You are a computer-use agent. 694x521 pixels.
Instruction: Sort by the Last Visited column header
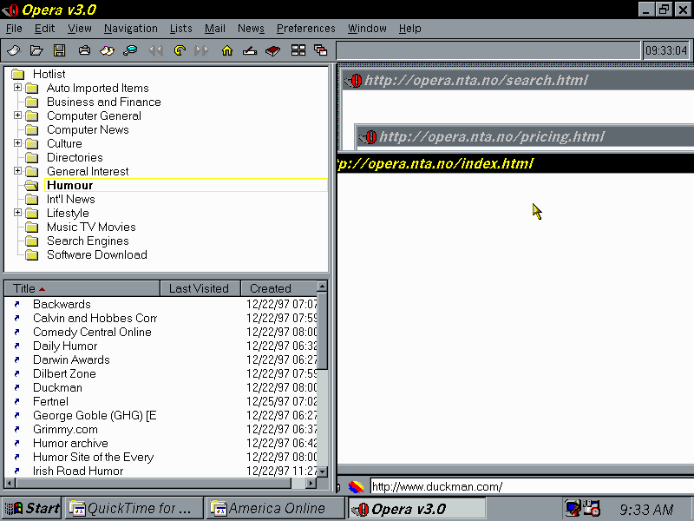tap(199, 288)
